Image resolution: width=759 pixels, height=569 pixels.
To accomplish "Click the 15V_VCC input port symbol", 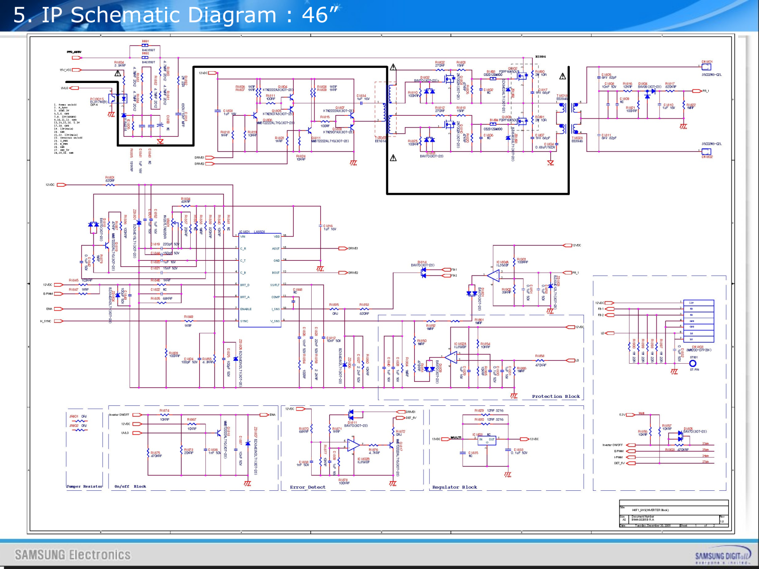I will (77, 70).
